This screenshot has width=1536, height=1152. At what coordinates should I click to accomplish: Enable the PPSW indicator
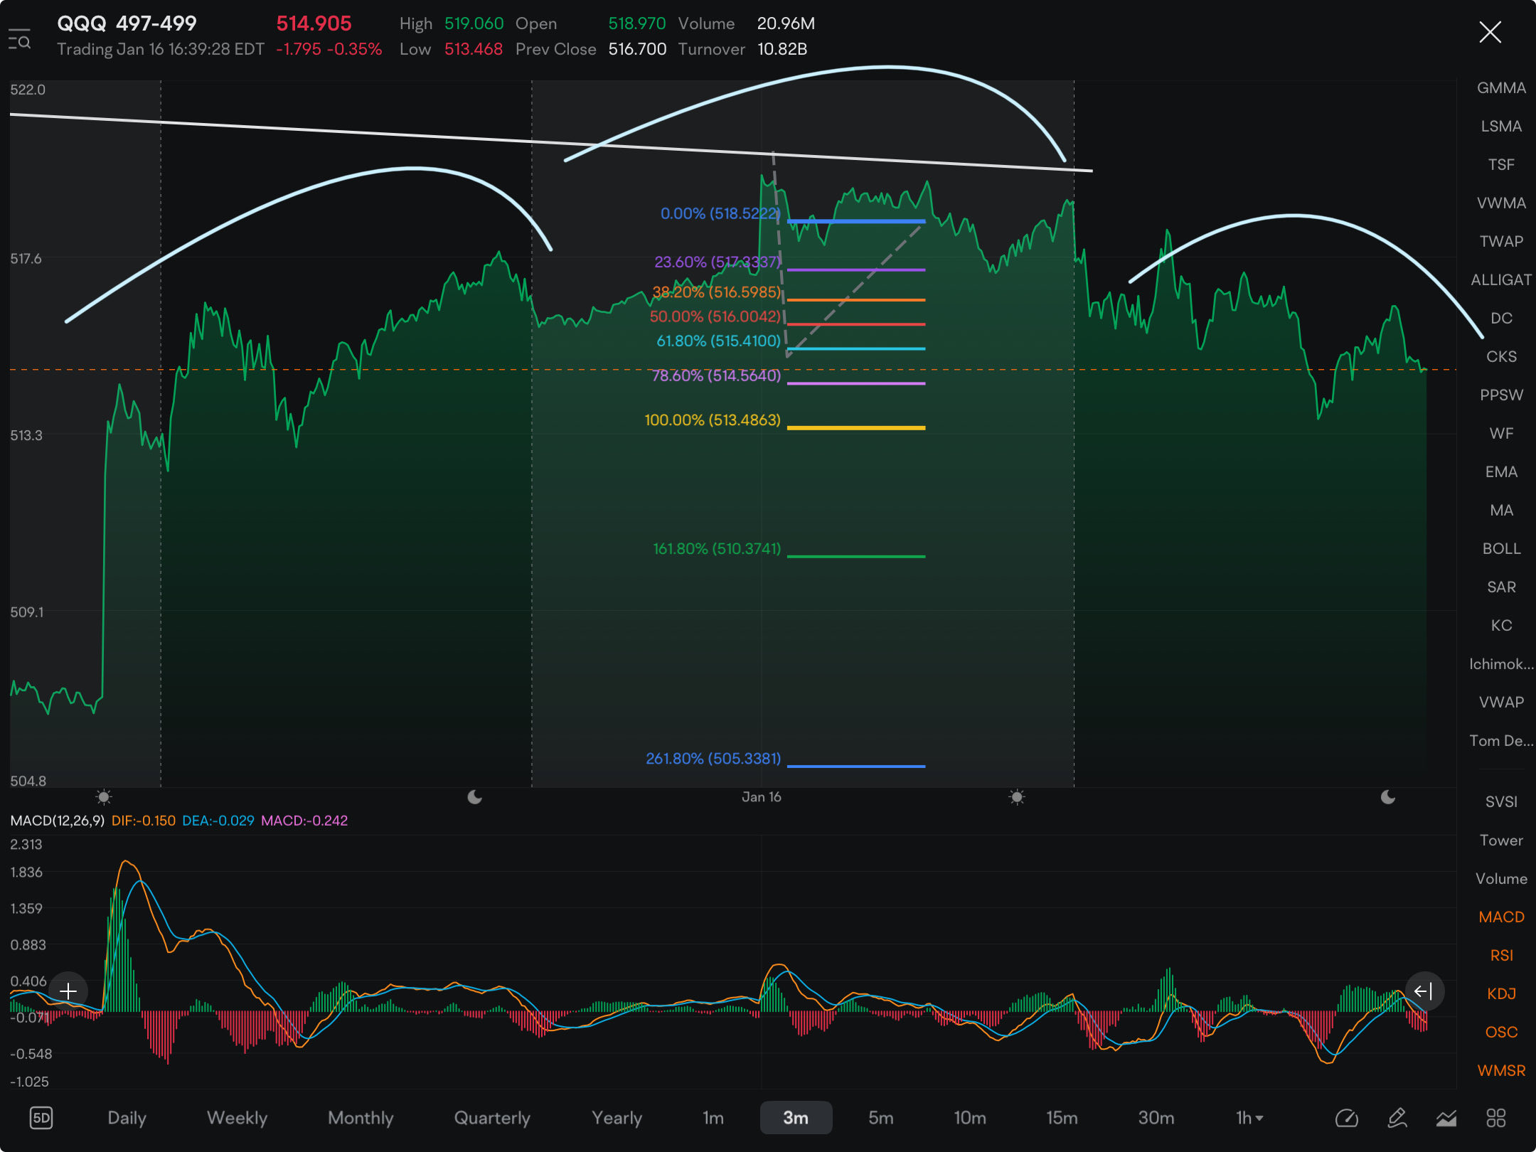pyautogui.click(x=1501, y=395)
